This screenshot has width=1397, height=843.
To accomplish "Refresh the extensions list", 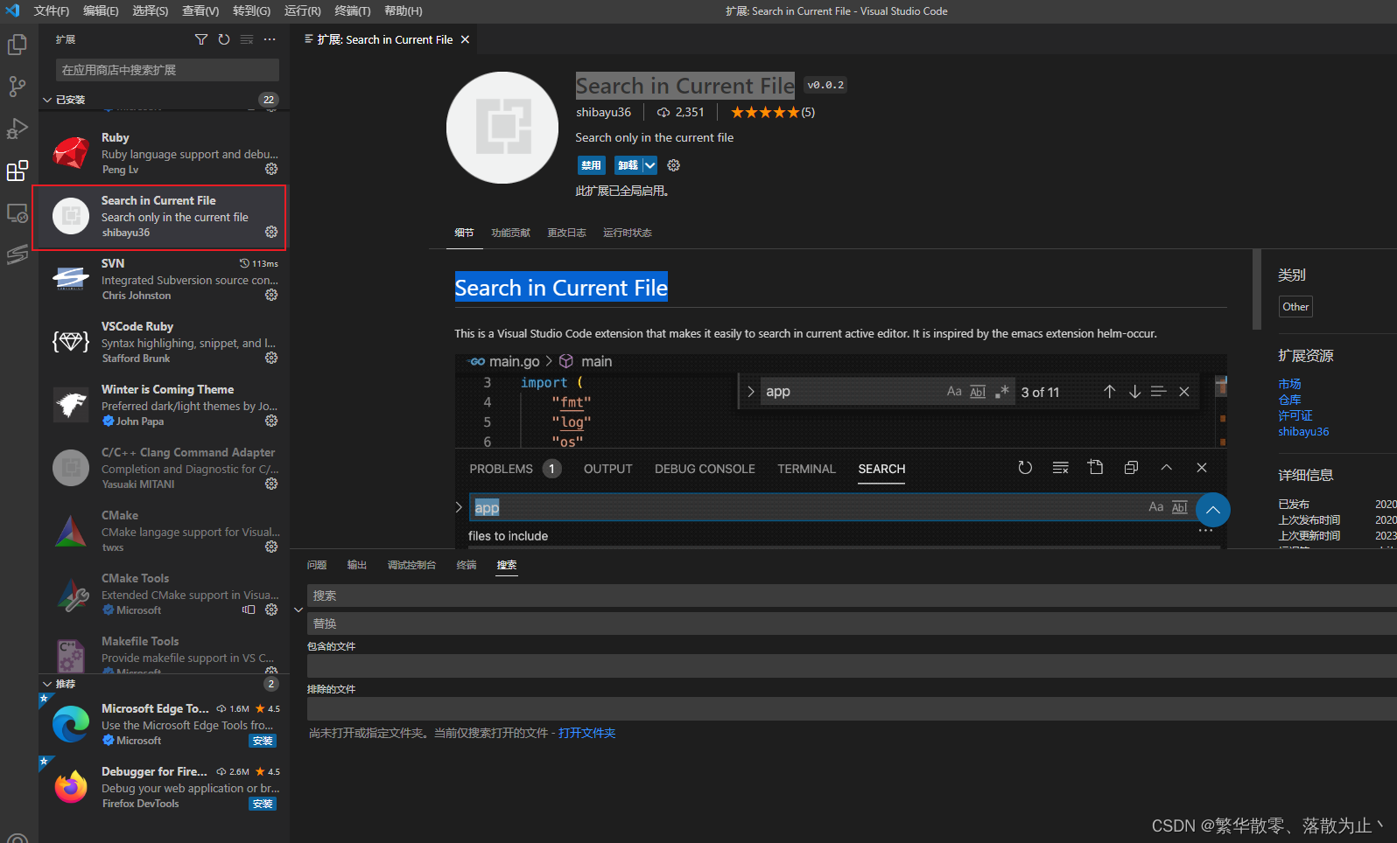I will pos(224,39).
